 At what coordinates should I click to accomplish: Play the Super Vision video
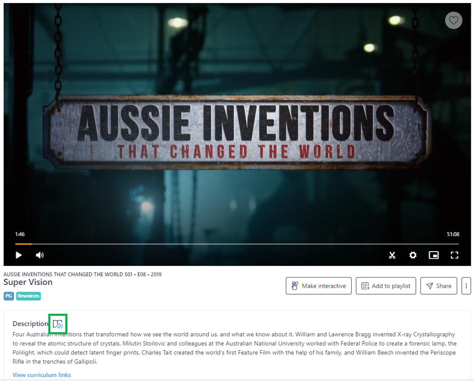pyautogui.click(x=19, y=255)
